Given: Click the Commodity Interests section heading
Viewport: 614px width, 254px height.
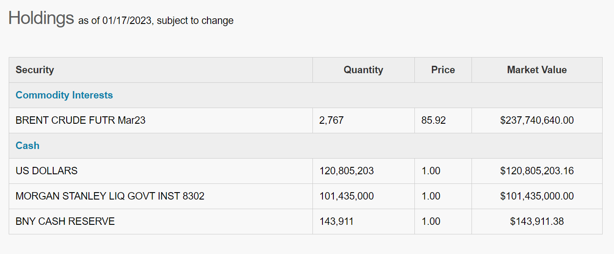Looking at the screenshot, I should tap(64, 95).
